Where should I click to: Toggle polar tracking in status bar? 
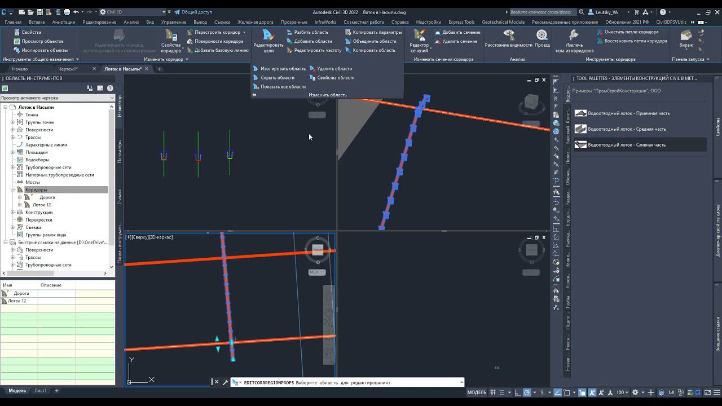pos(527,392)
